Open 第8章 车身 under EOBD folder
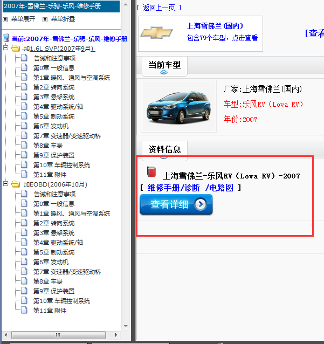Image resolution: width=324 pixels, height=344 pixels. (x=47, y=281)
